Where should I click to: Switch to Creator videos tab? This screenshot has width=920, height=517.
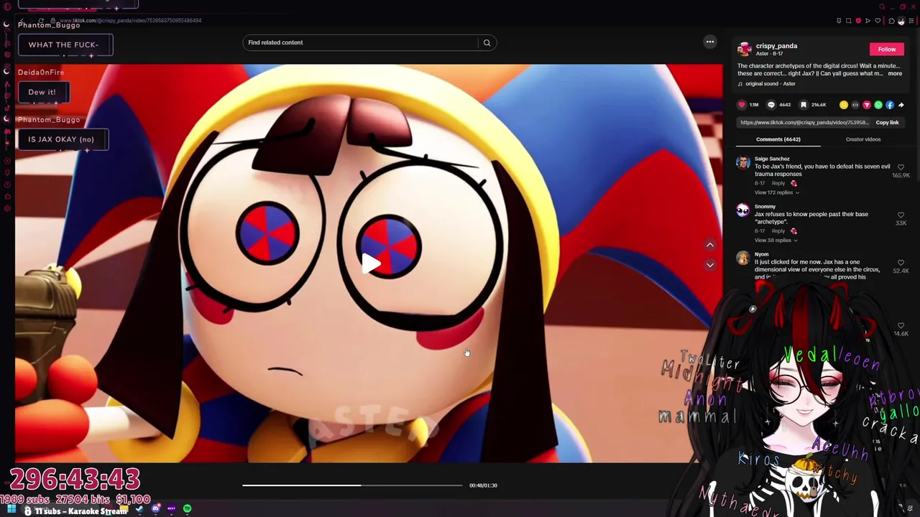(862, 139)
